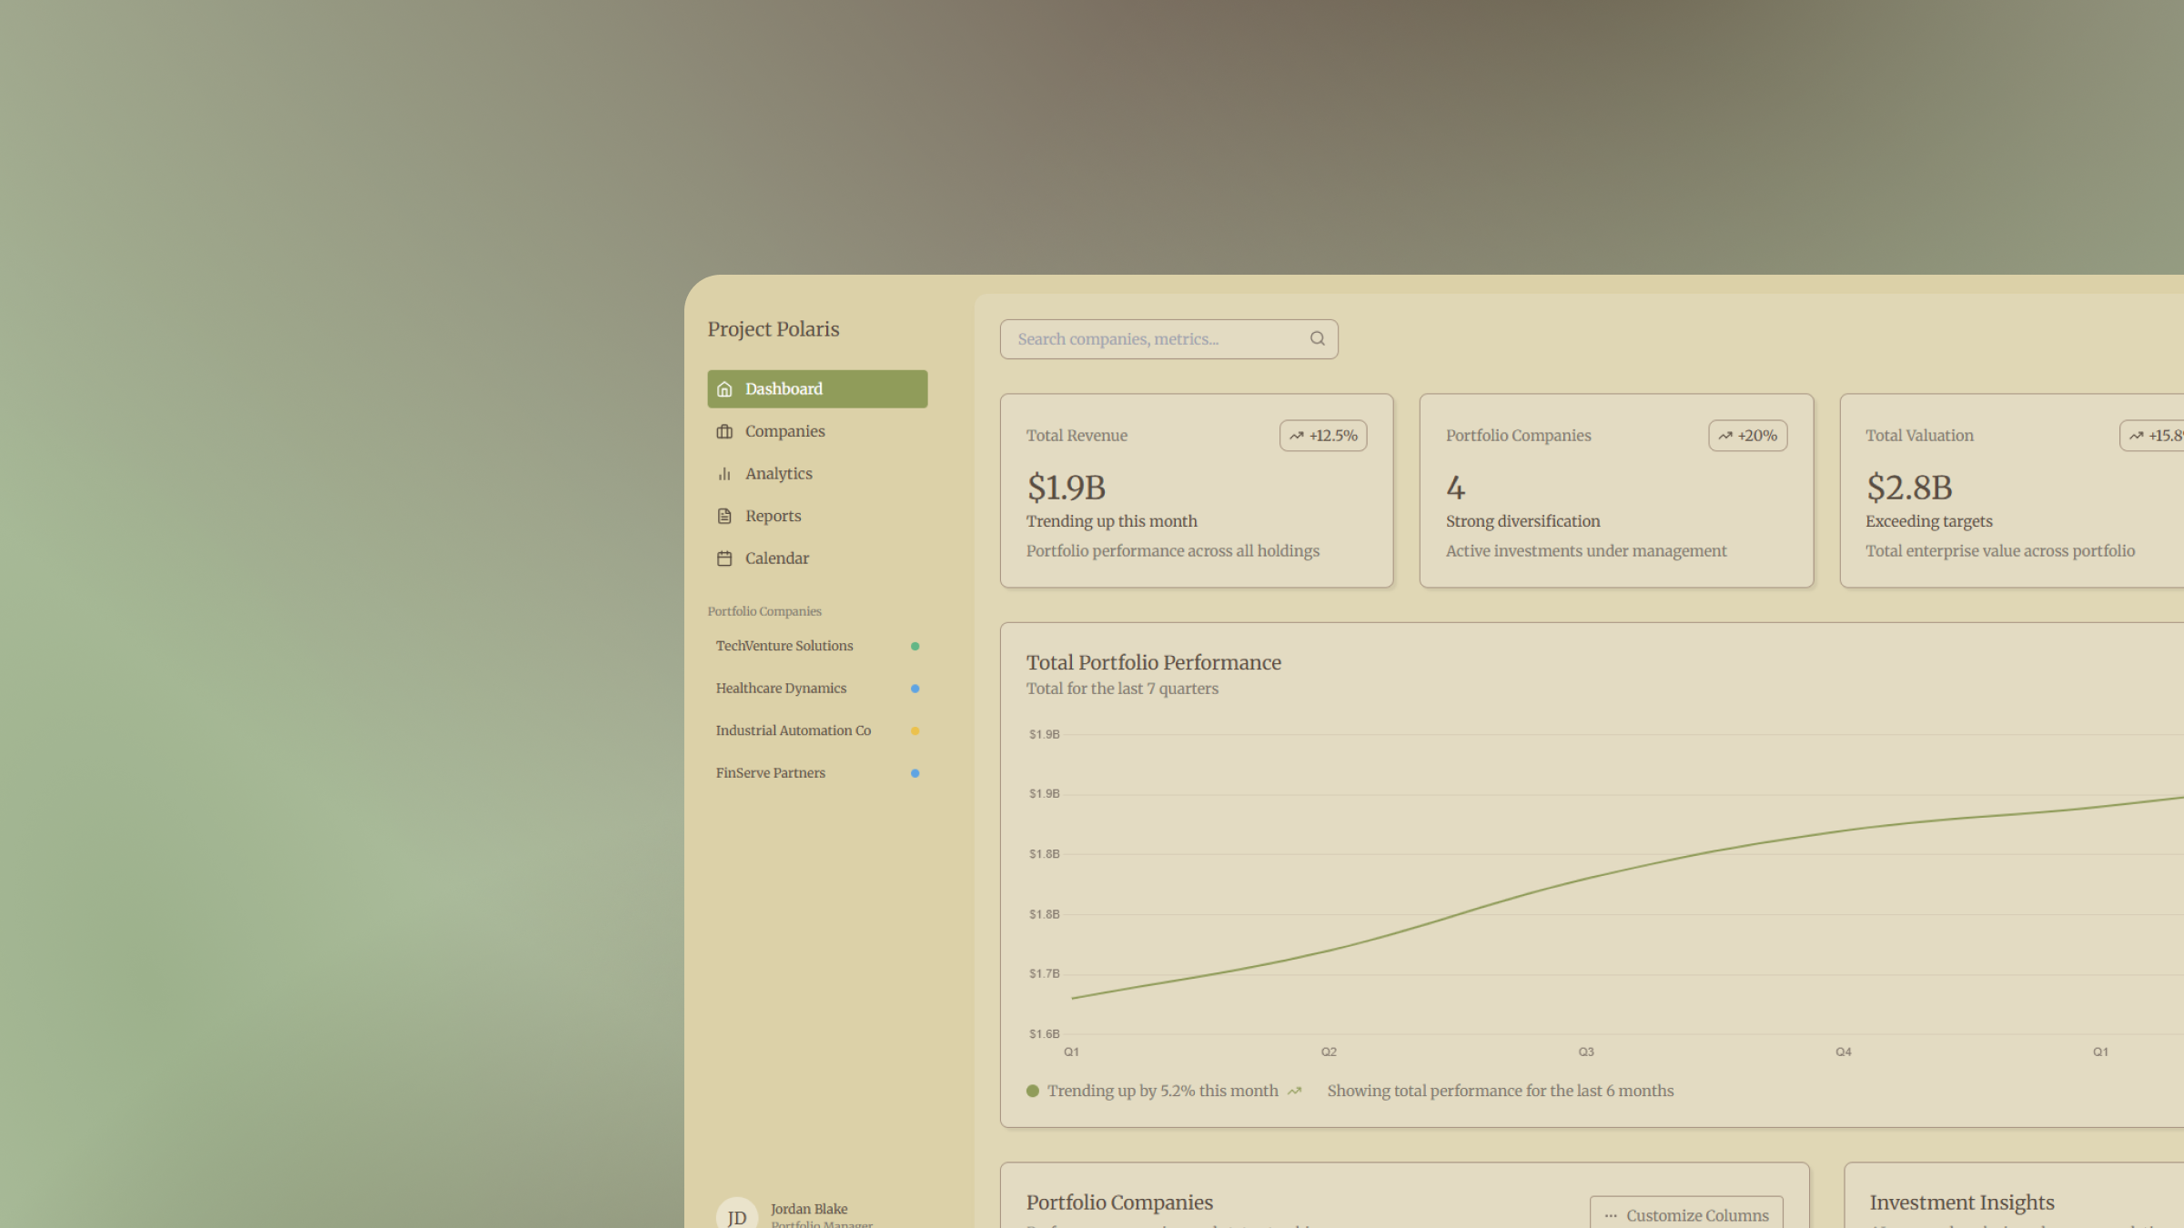Click the Reports document icon
The width and height of the screenshot is (2184, 1228).
(x=724, y=517)
